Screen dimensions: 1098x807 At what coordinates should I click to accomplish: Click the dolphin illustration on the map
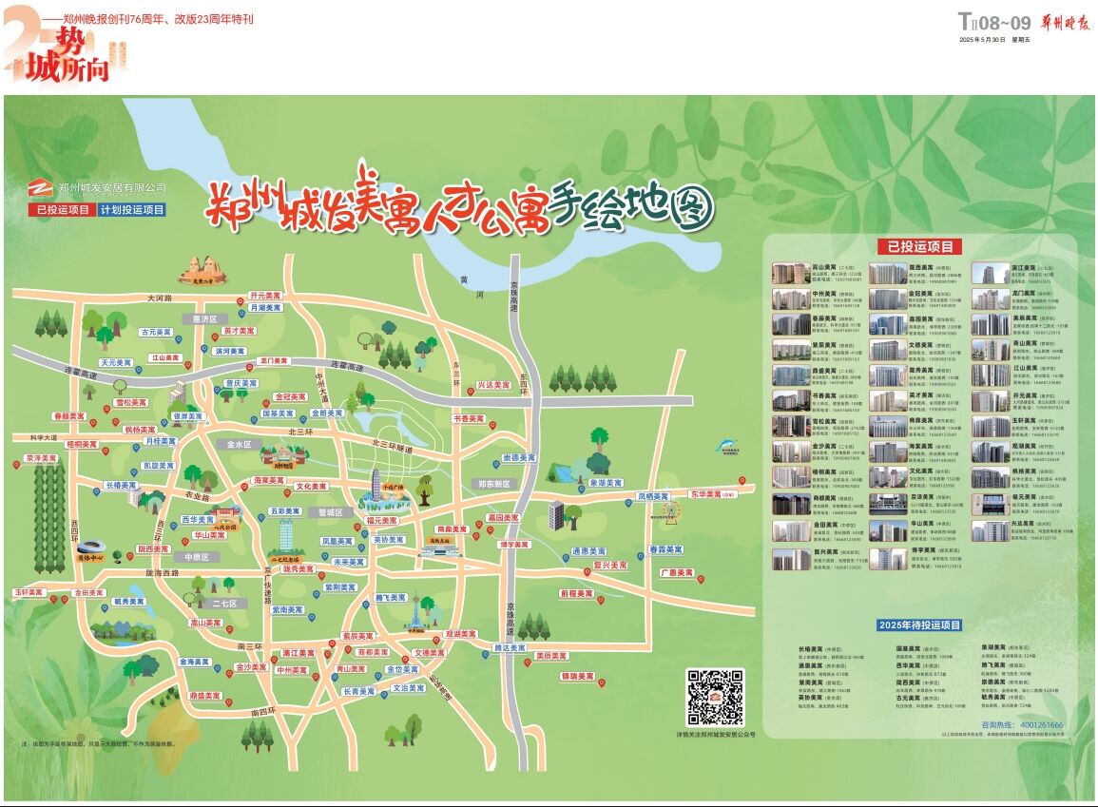tap(729, 445)
